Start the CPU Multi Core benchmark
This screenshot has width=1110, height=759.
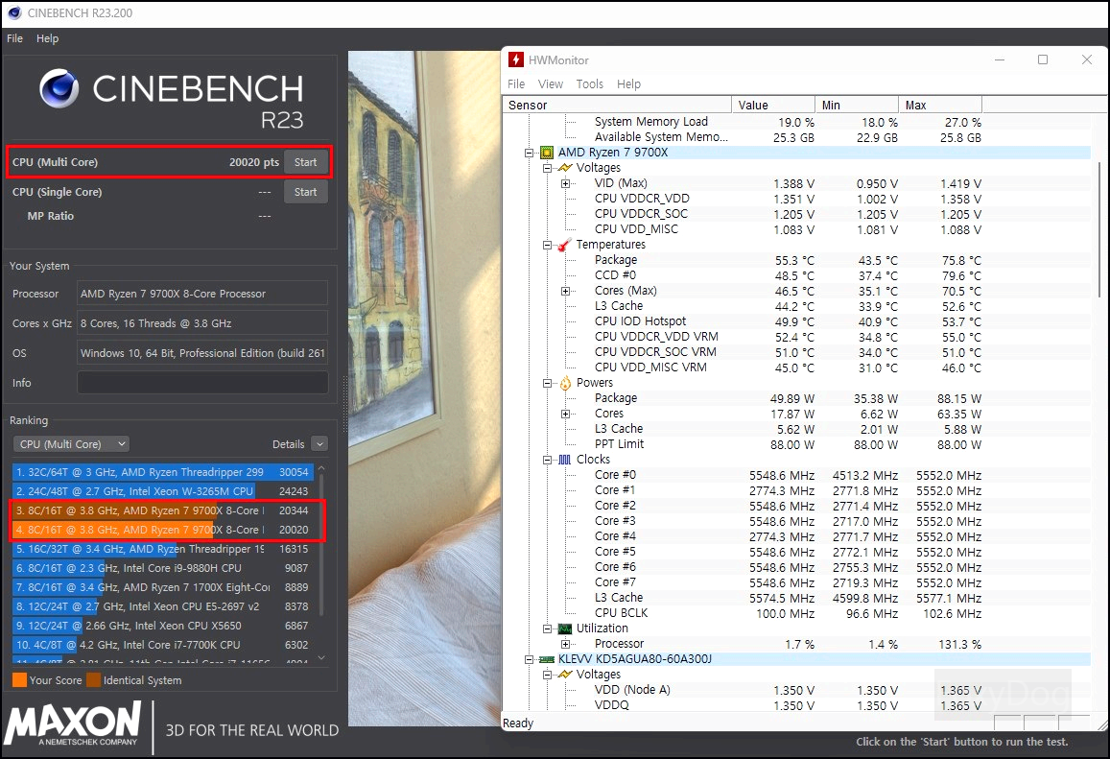pyautogui.click(x=306, y=162)
